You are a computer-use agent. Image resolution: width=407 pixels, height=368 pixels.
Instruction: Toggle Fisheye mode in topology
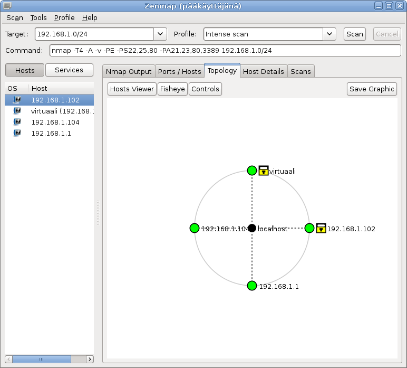pos(172,89)
